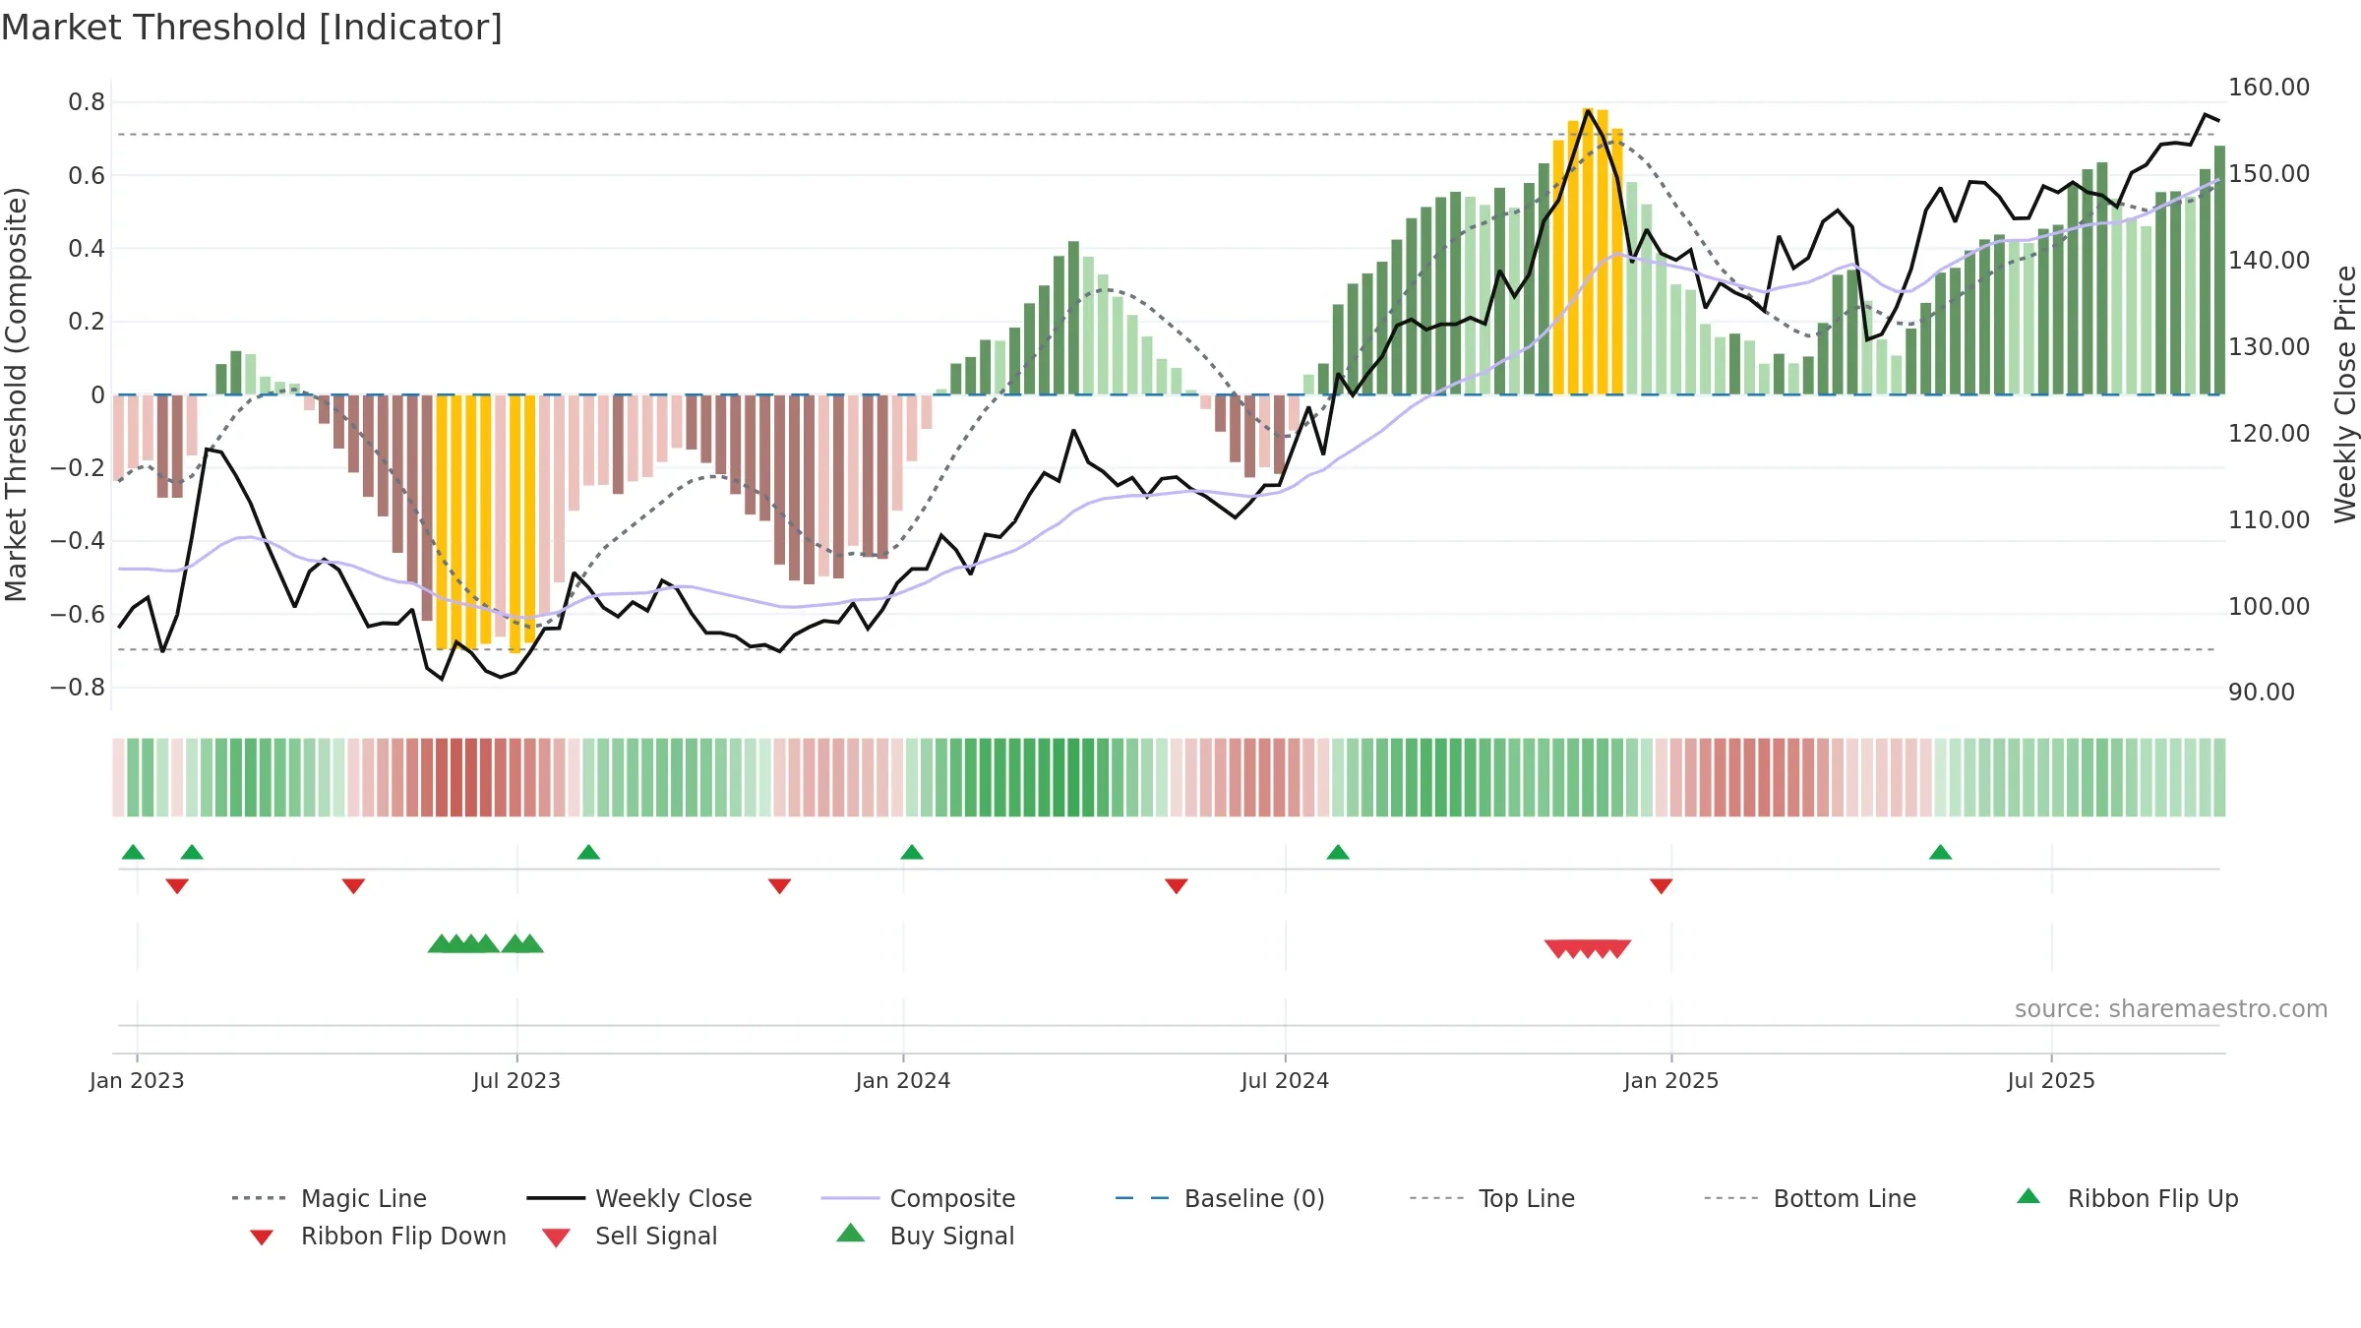Click the tallest yellow bar at the late-2024 peak
This screenshot has width=2361, height=1328.
(1588, 251)
